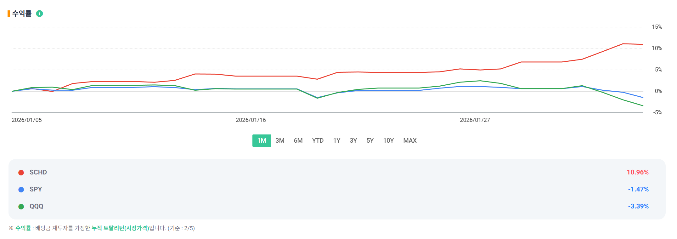Switch chart to 1Y range
Image resolution: width=677 pixels, height=239 pixels.
coord(336,140)
